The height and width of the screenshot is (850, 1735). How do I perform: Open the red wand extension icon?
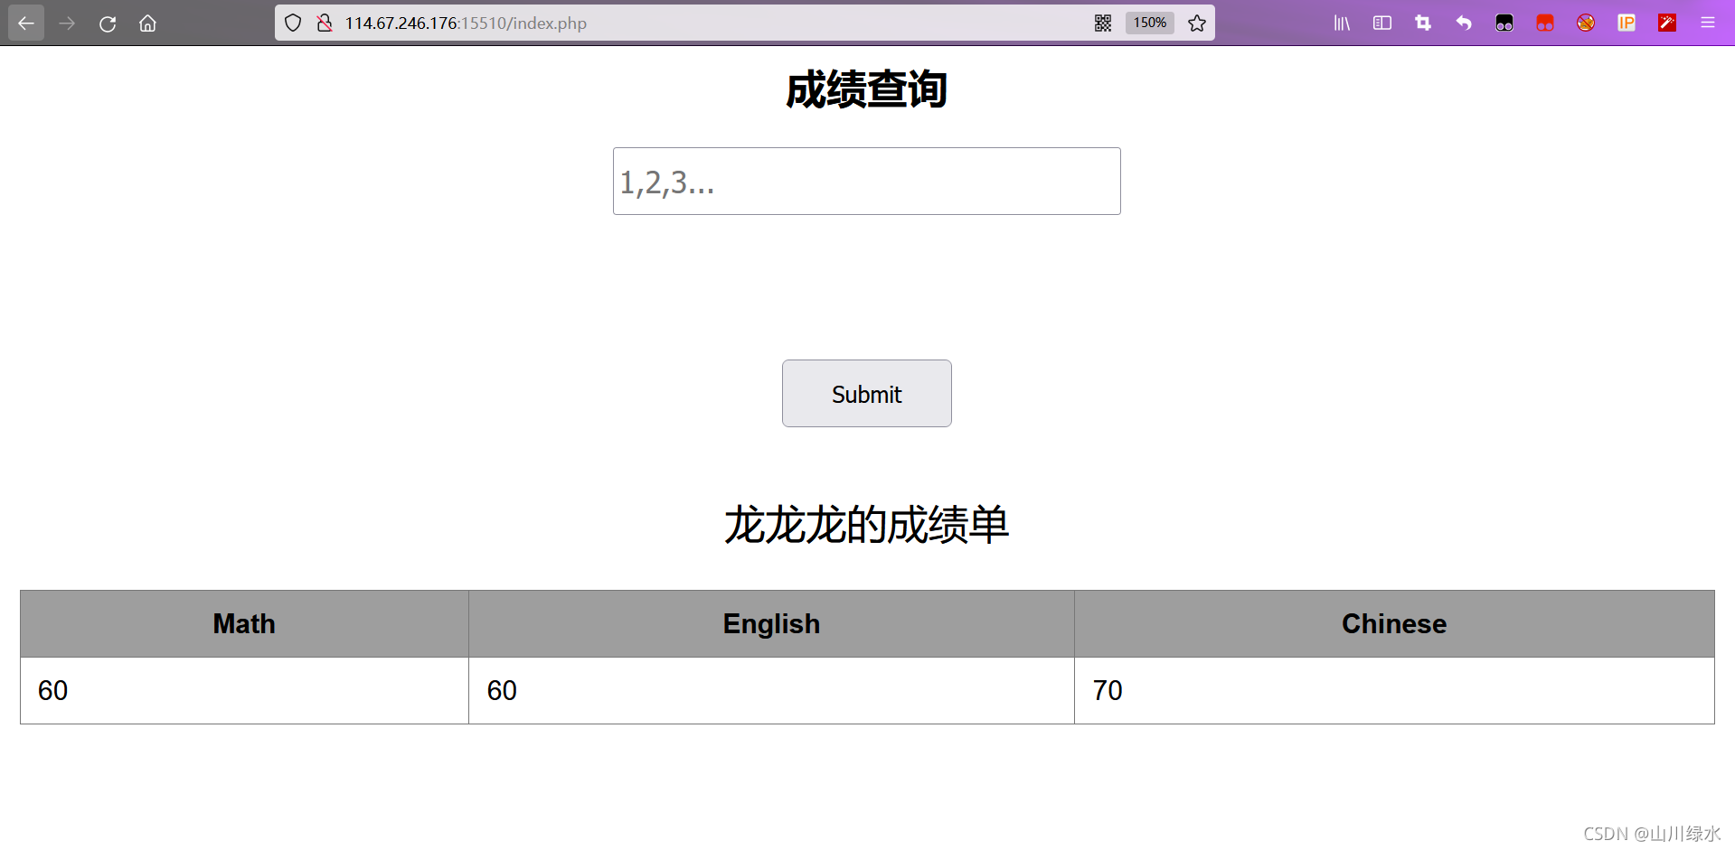(1667, 23)
